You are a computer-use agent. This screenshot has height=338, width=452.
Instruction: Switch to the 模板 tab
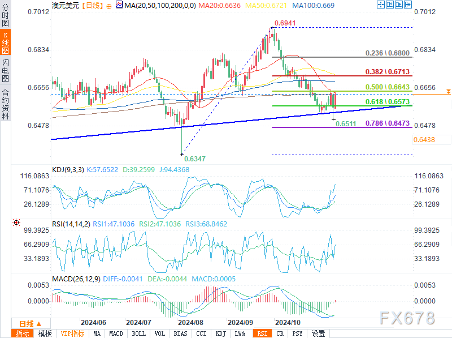(x=46, y=333)
